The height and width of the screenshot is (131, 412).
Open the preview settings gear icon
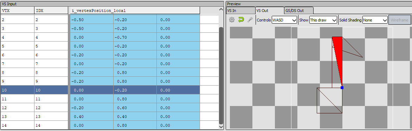coord(232,20)
